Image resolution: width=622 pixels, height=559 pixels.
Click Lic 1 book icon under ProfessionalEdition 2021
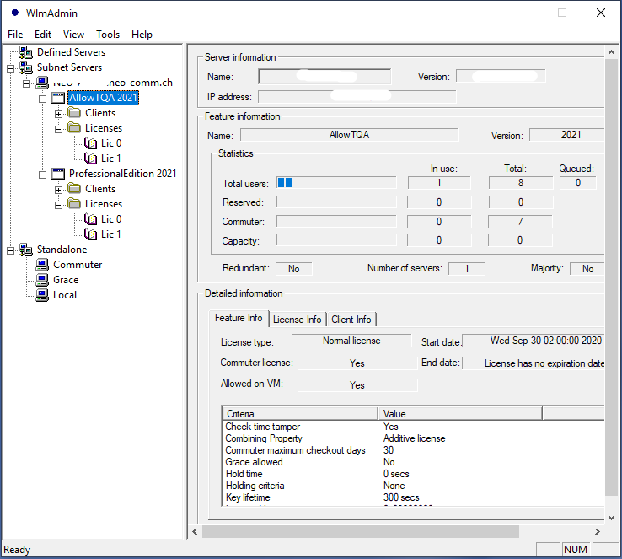90,234
